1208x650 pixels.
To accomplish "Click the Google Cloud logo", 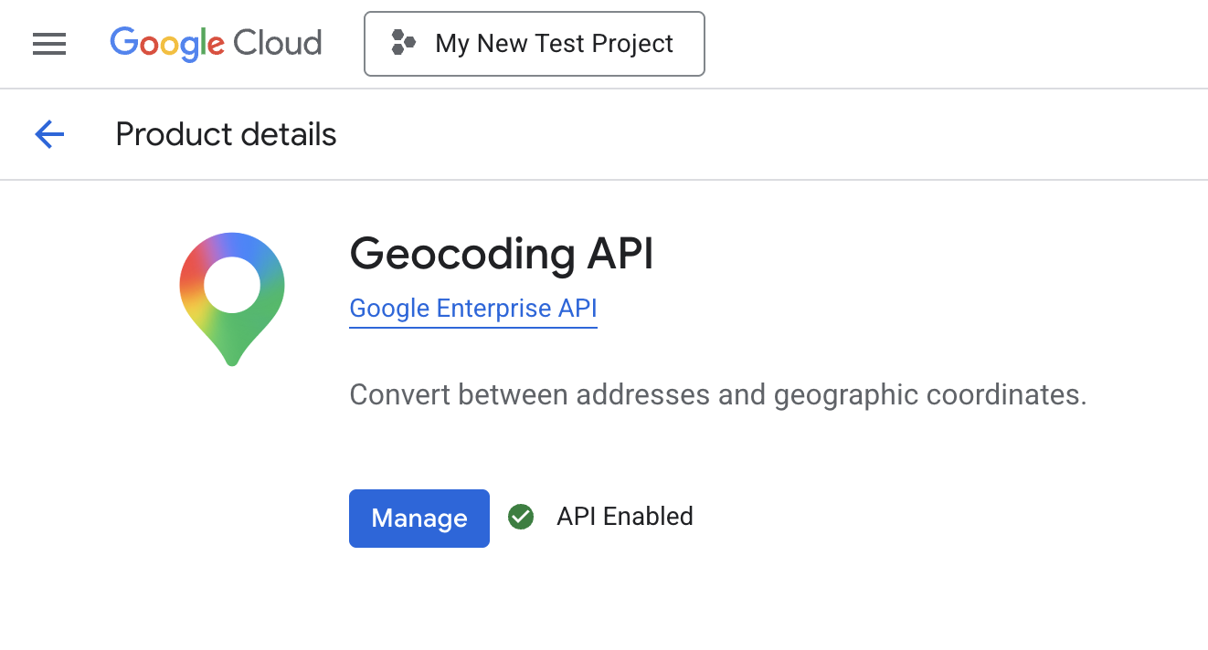I will pos(216,44).
